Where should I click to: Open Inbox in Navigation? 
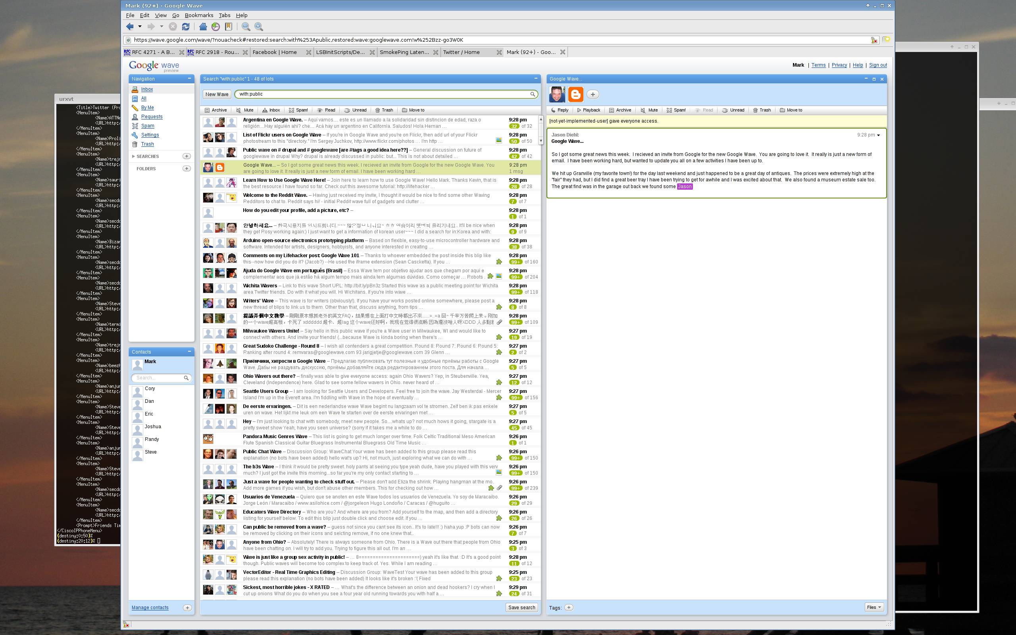point(147,89)
